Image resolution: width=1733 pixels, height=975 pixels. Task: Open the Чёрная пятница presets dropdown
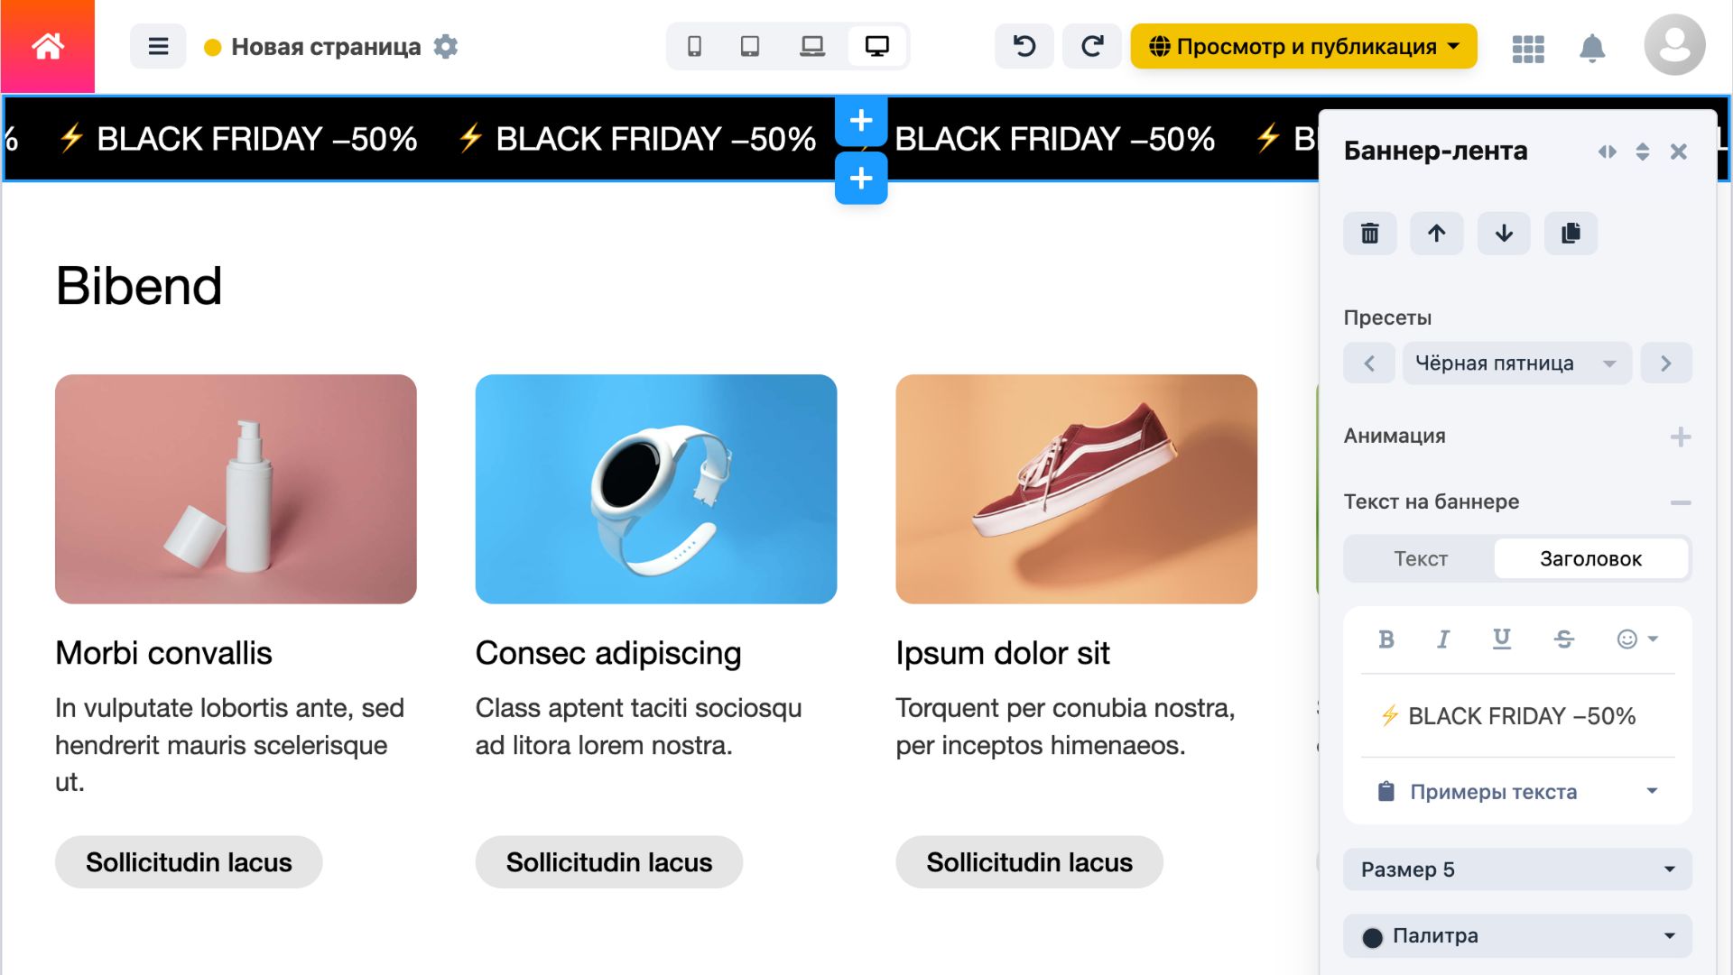click(x=1516, y=363)
